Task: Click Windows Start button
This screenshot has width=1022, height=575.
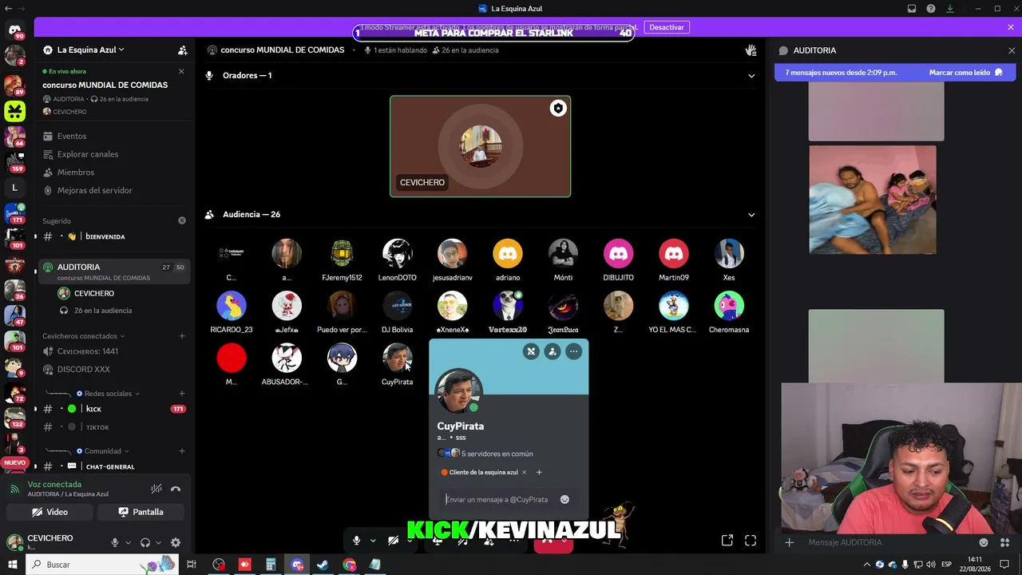Action: point(13,565)
